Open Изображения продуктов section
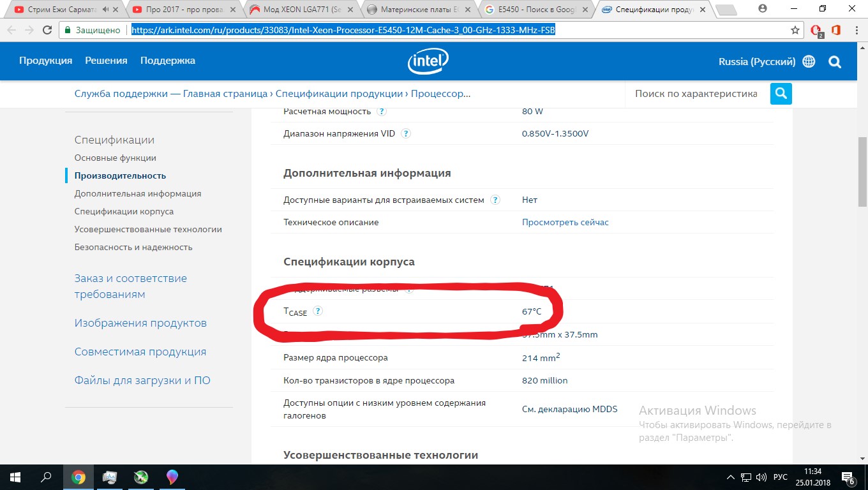This screenshot has height=490, width=868. 140,323
